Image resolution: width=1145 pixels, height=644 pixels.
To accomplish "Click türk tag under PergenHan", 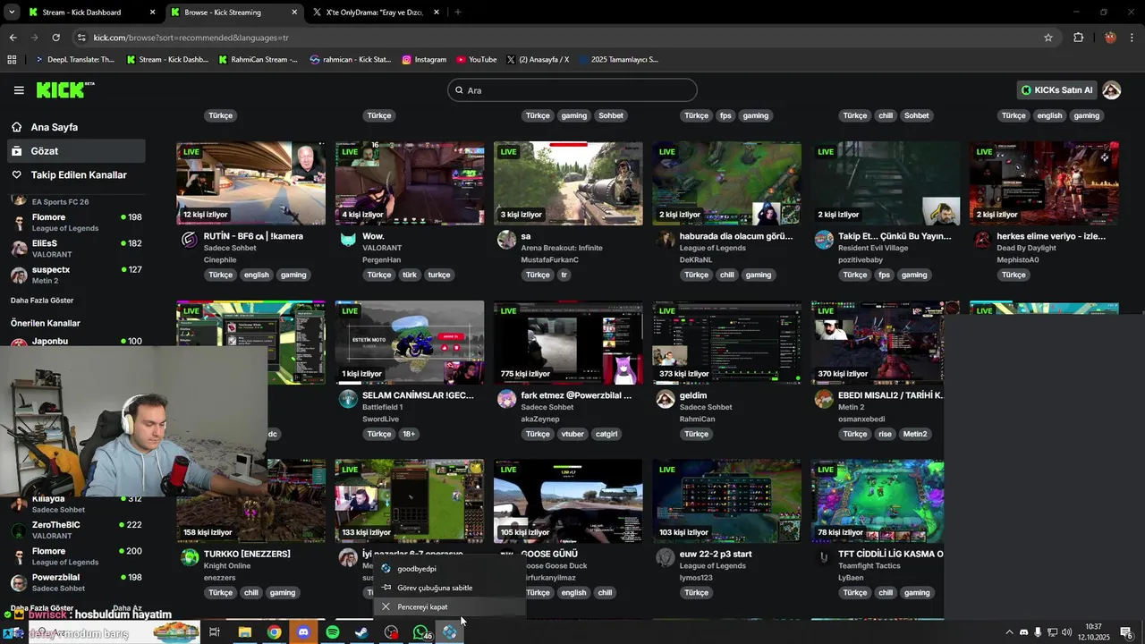I will pos(409,275).
